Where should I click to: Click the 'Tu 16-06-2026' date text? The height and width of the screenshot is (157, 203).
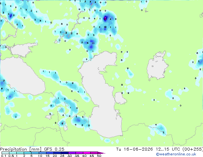(134, 149)
